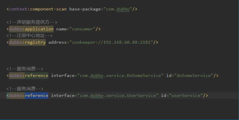Image resolution: width=239 pixels, height=120 pixels.
Task: Click the com.dubbo.service.UserService interface value
Action: [118, 95]
